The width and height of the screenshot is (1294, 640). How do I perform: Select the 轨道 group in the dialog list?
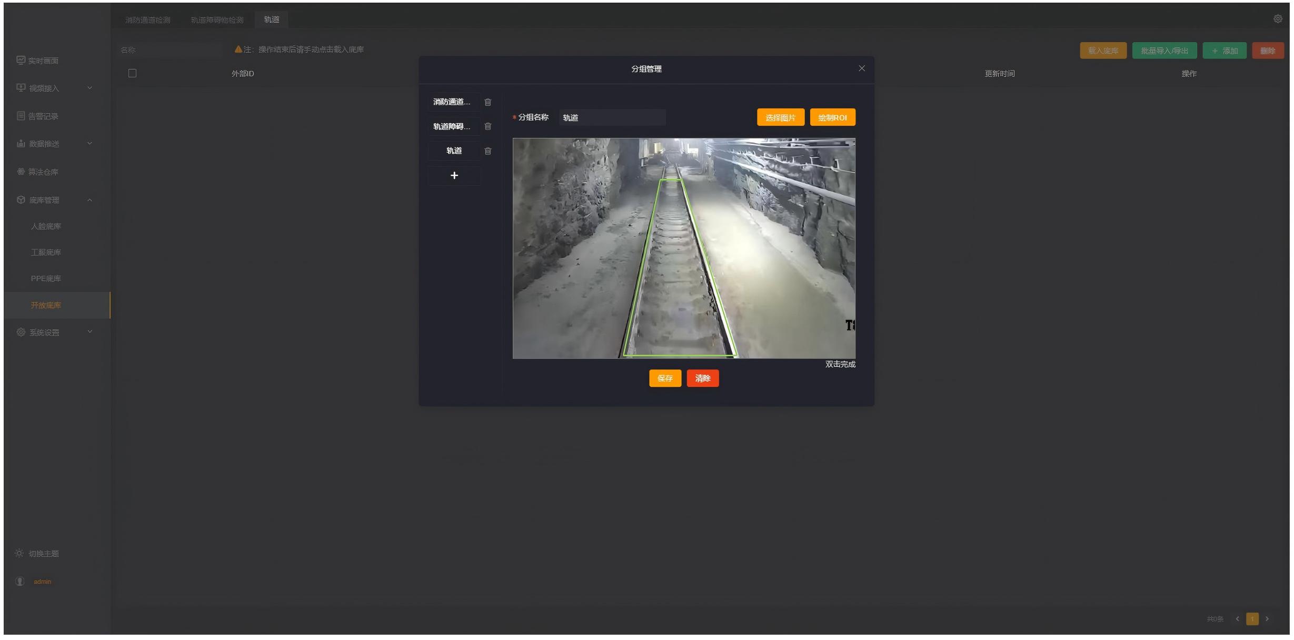[454, 151]
